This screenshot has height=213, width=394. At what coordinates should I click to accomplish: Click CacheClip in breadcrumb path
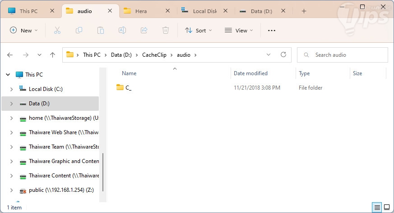coord(154,55)
